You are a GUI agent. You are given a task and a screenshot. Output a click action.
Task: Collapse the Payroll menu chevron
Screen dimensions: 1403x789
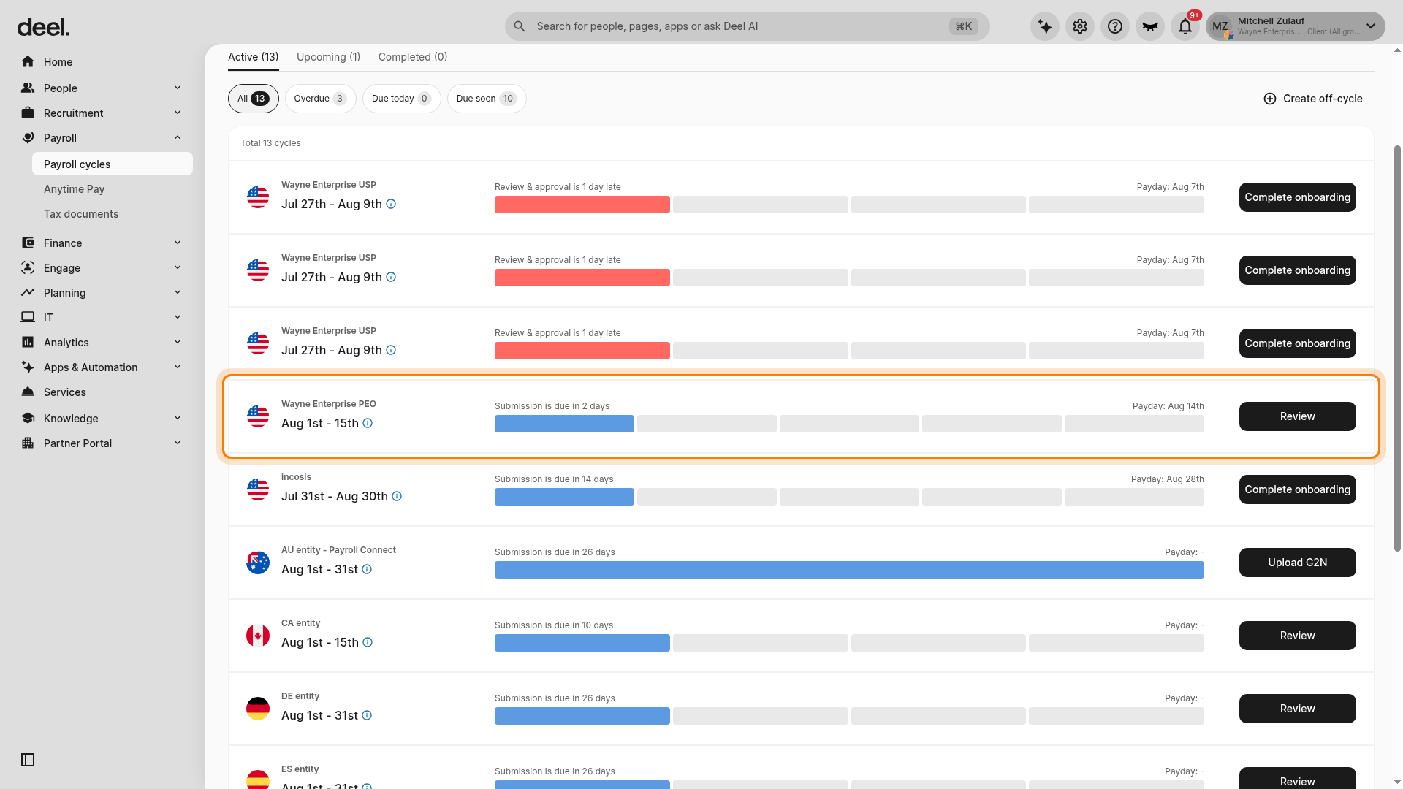coord(178,137)
